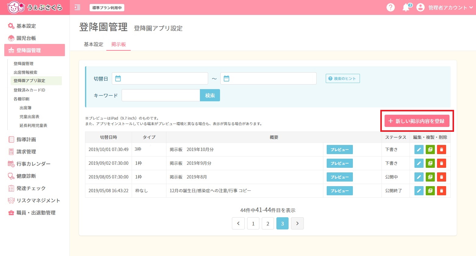Image resolution: width=476 pixels, height=256 pixels.
Task: Collapse the sidebar menu icon
Action: coord(77,7)
